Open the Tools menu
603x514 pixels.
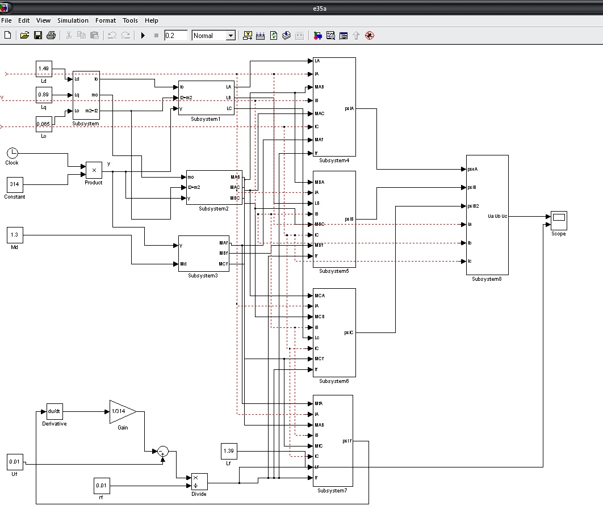[x=130, y=20]
